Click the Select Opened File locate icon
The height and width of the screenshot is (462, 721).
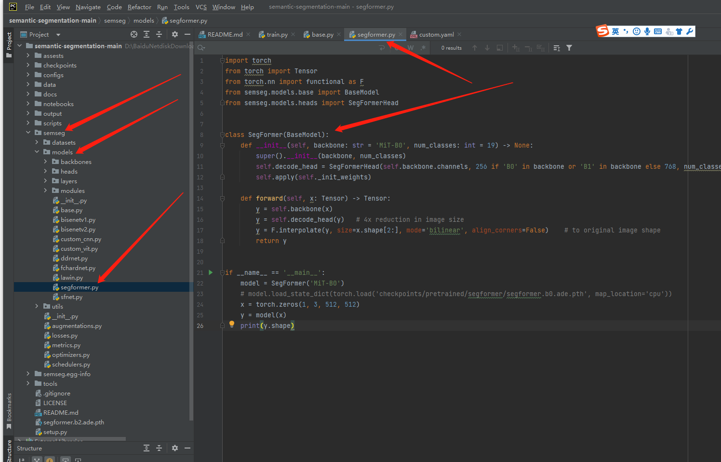coord(134,34)
